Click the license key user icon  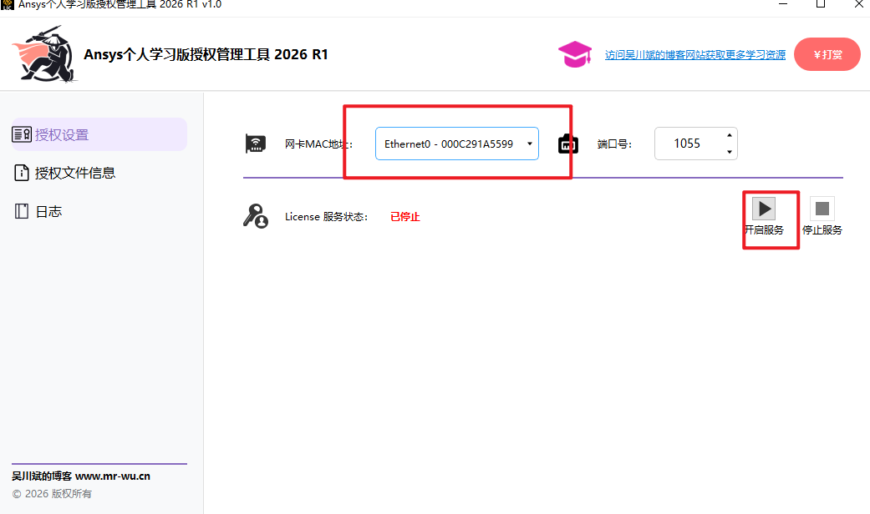[255, 216]
